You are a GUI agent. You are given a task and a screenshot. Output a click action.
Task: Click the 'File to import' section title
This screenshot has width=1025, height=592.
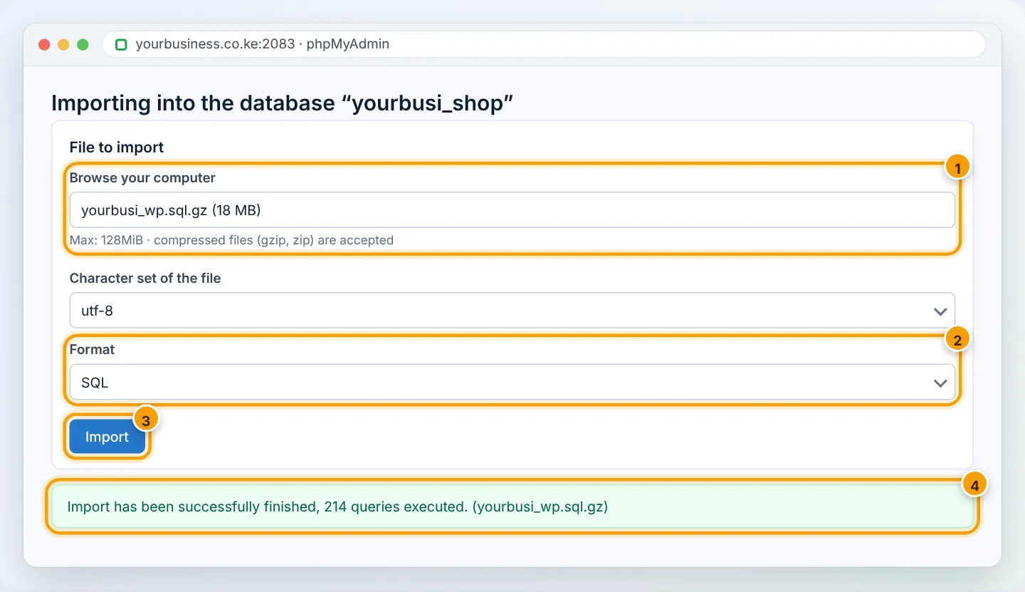pos(117,147)
